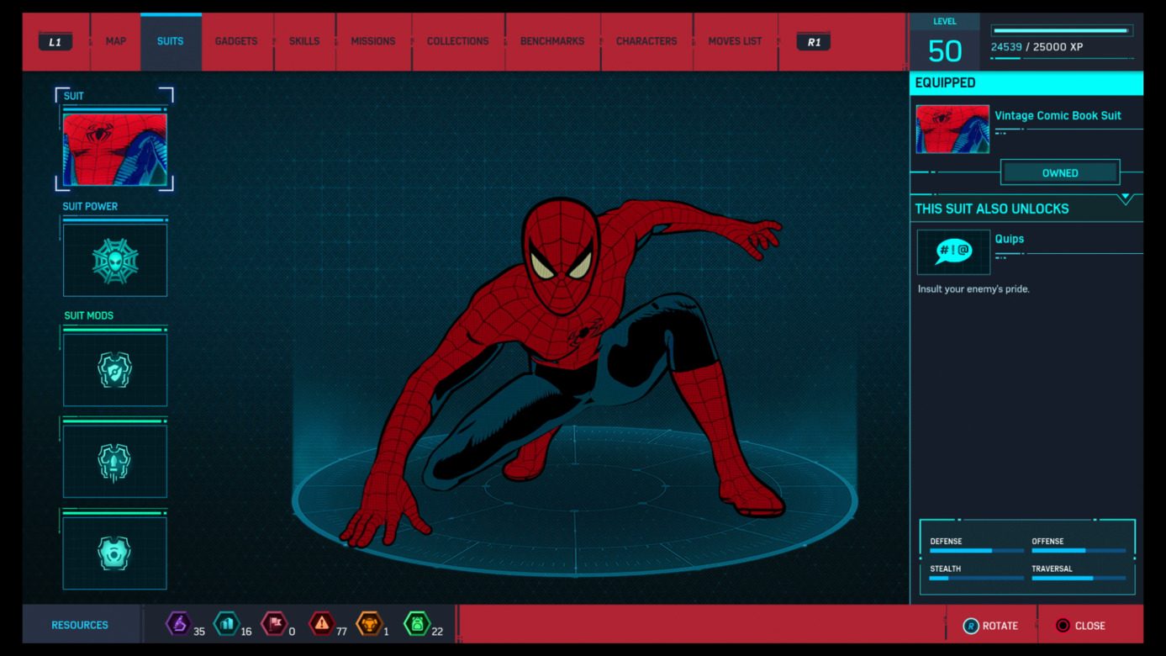This screenshot has width=1166, height=656.
Task: Go to the Moves List tab
Action: point(735,41)
